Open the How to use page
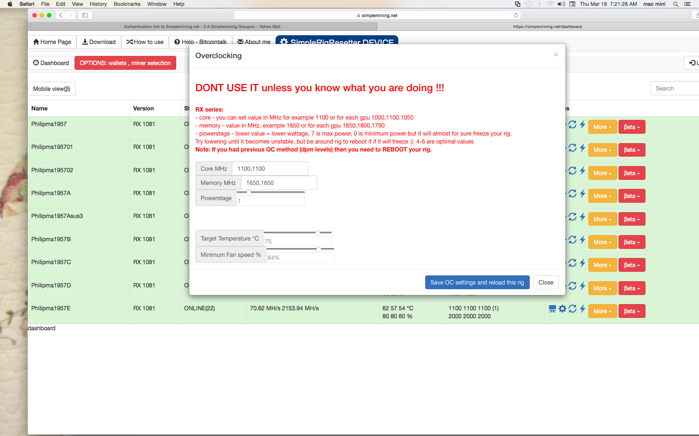Screen dimensions: 699x436 pyautogui.click(x=145, y=42)
